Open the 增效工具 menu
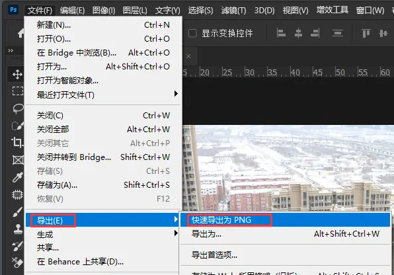Image resolution: width=394 pixels, height=275 pixels. [332, 10]
